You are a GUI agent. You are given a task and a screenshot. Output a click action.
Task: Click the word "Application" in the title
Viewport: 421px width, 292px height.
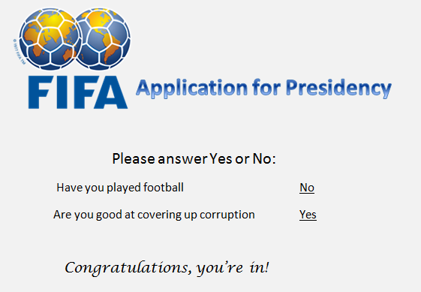(x=191, y=89)
